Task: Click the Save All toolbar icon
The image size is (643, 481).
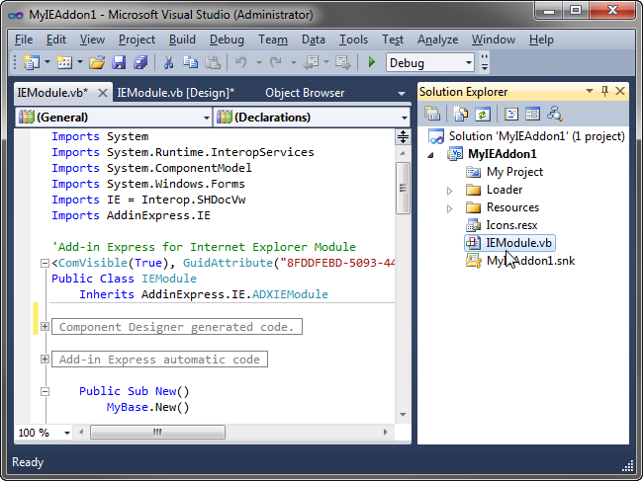Action: [x=140, y=62]
